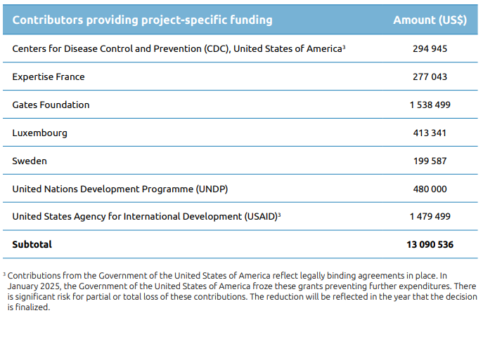Click the amount '1 538 499'
Image resolution: width=483 pixels, height=353 pixels.
430,105
